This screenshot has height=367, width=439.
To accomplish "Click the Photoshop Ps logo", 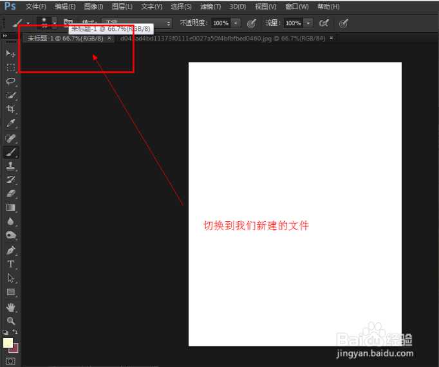I will click(x=10, y=6).
